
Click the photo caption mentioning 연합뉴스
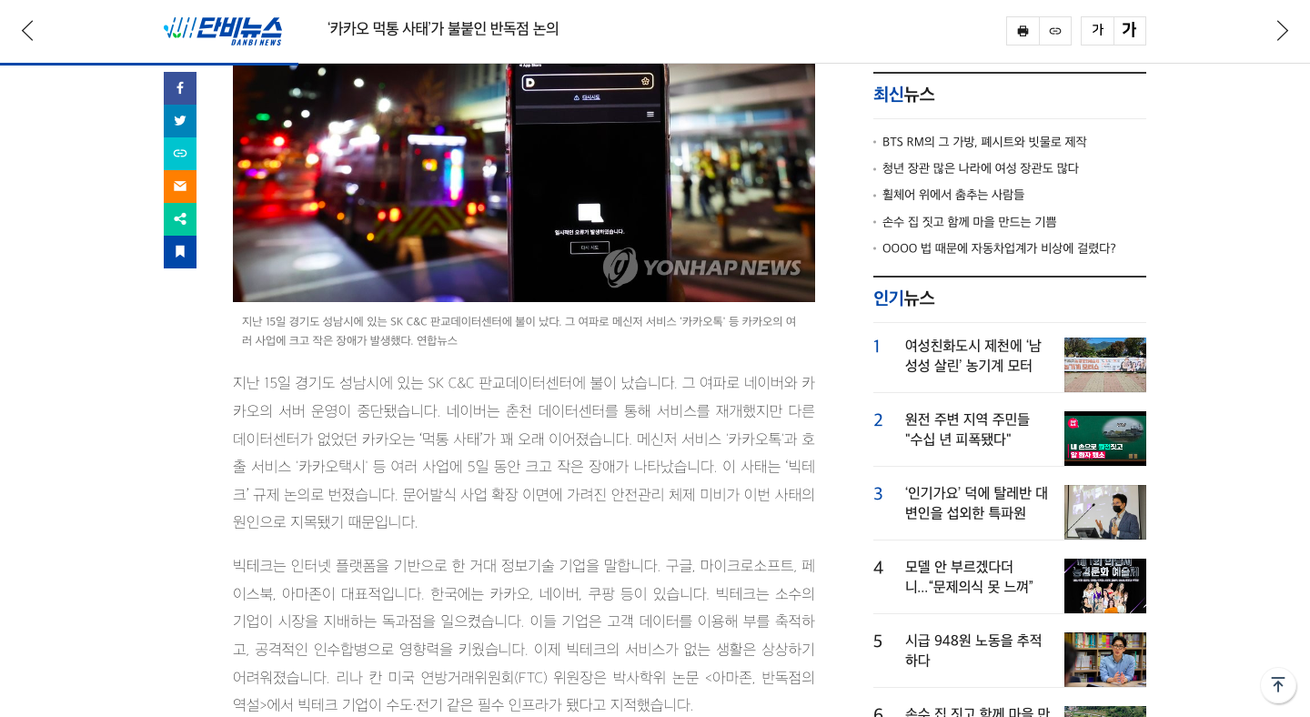[x=519, y=331]
